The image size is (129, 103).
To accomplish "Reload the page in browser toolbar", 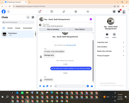I will click(x=10, y=6).
